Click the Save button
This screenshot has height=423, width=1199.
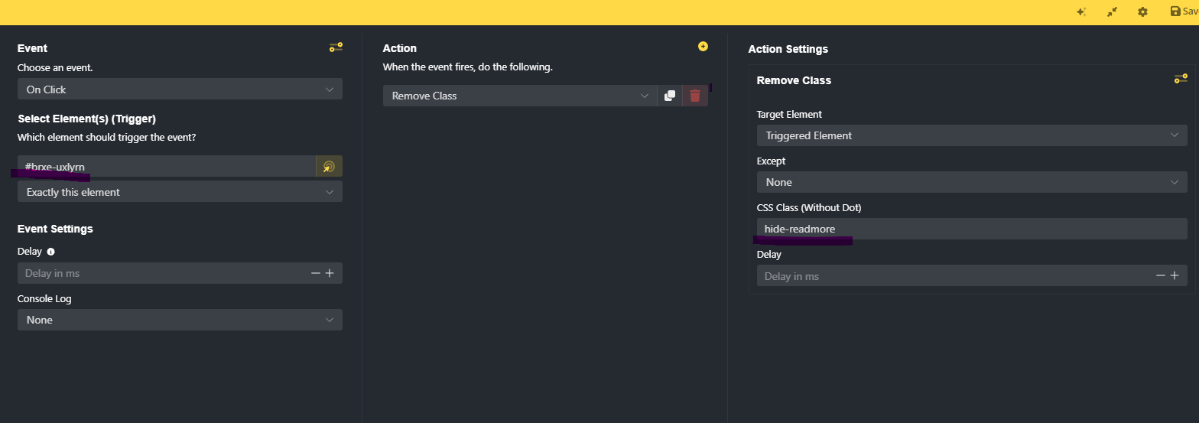point(1184,11)
